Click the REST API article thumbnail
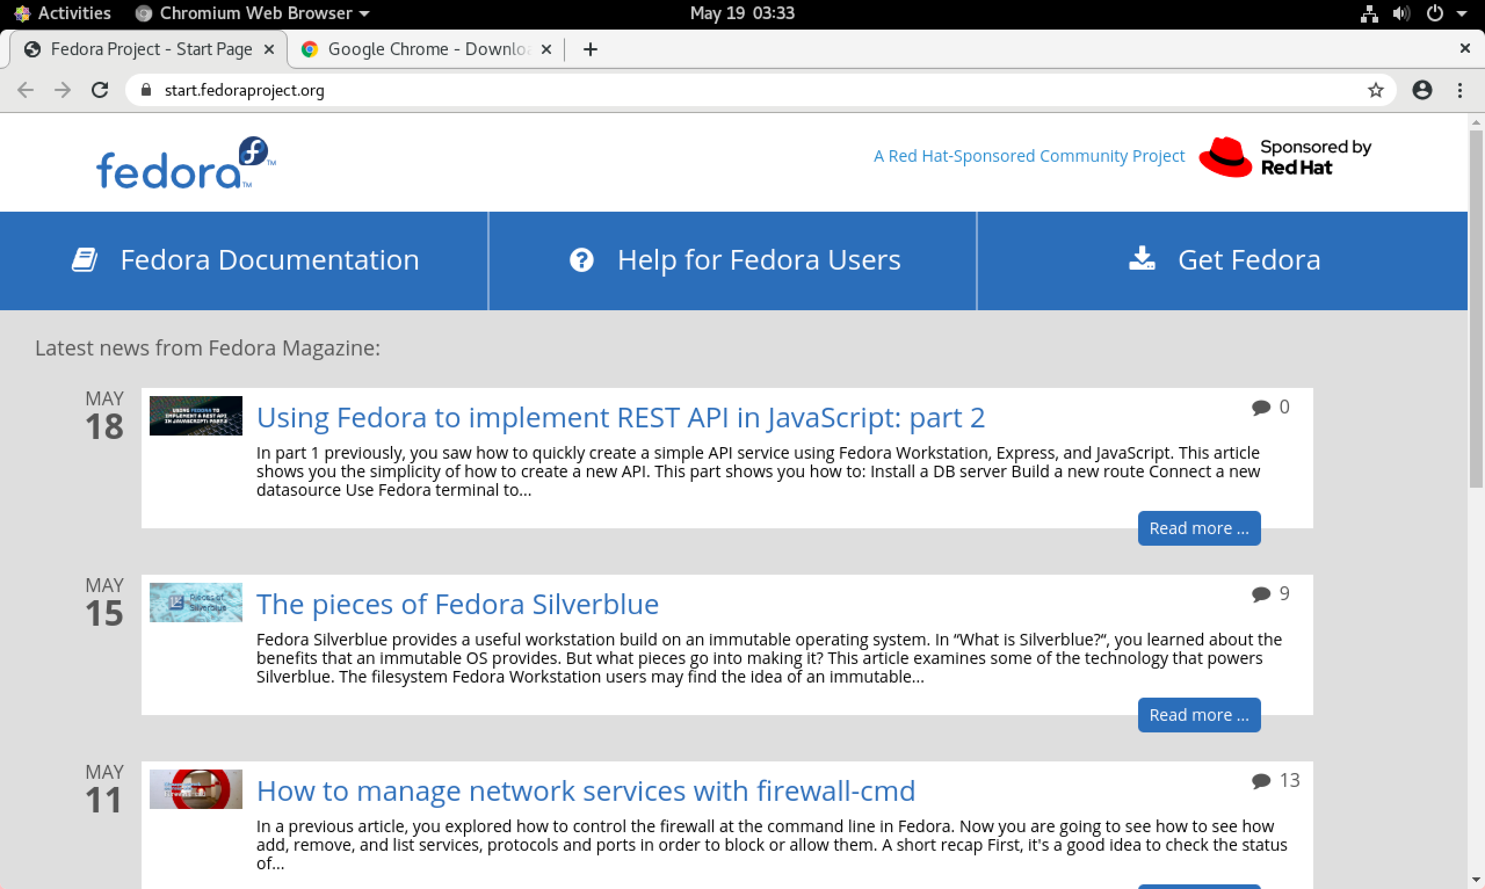 click(196, 416)
